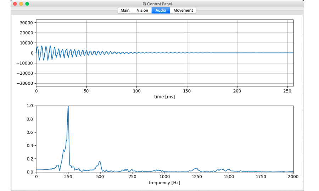Image resolution: width=319 pixels, height=191 pixels.
Task: Minimize window with the yellow button
Action: coord(21,4)
